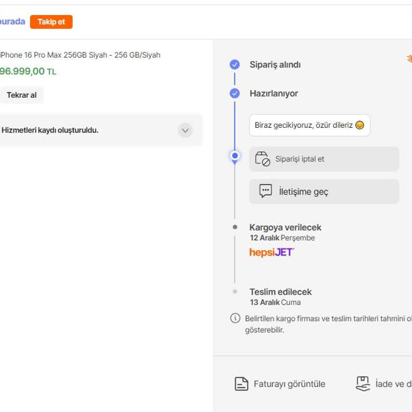412x412 pixels.
Task: Open the iPhone 16 Pro Max product title
Action: click(x=80, y=55)
